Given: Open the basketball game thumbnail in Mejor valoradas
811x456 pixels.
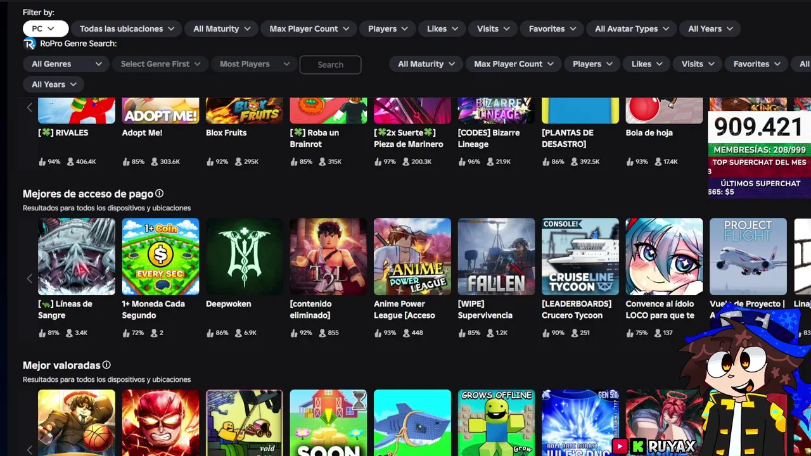Looking at the screenshot, I should point(77,422).
